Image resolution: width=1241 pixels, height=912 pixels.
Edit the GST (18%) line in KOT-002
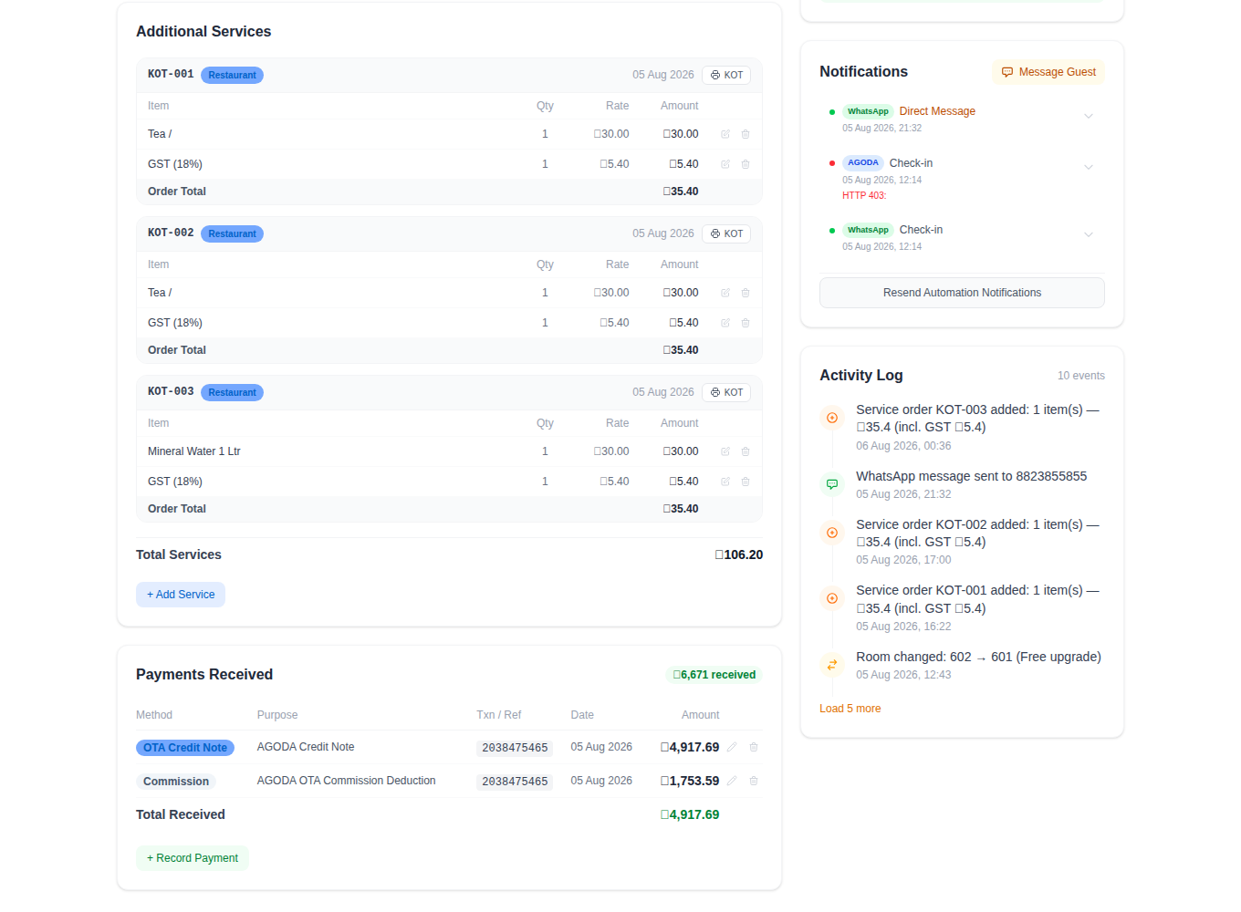tap(725, 323)
